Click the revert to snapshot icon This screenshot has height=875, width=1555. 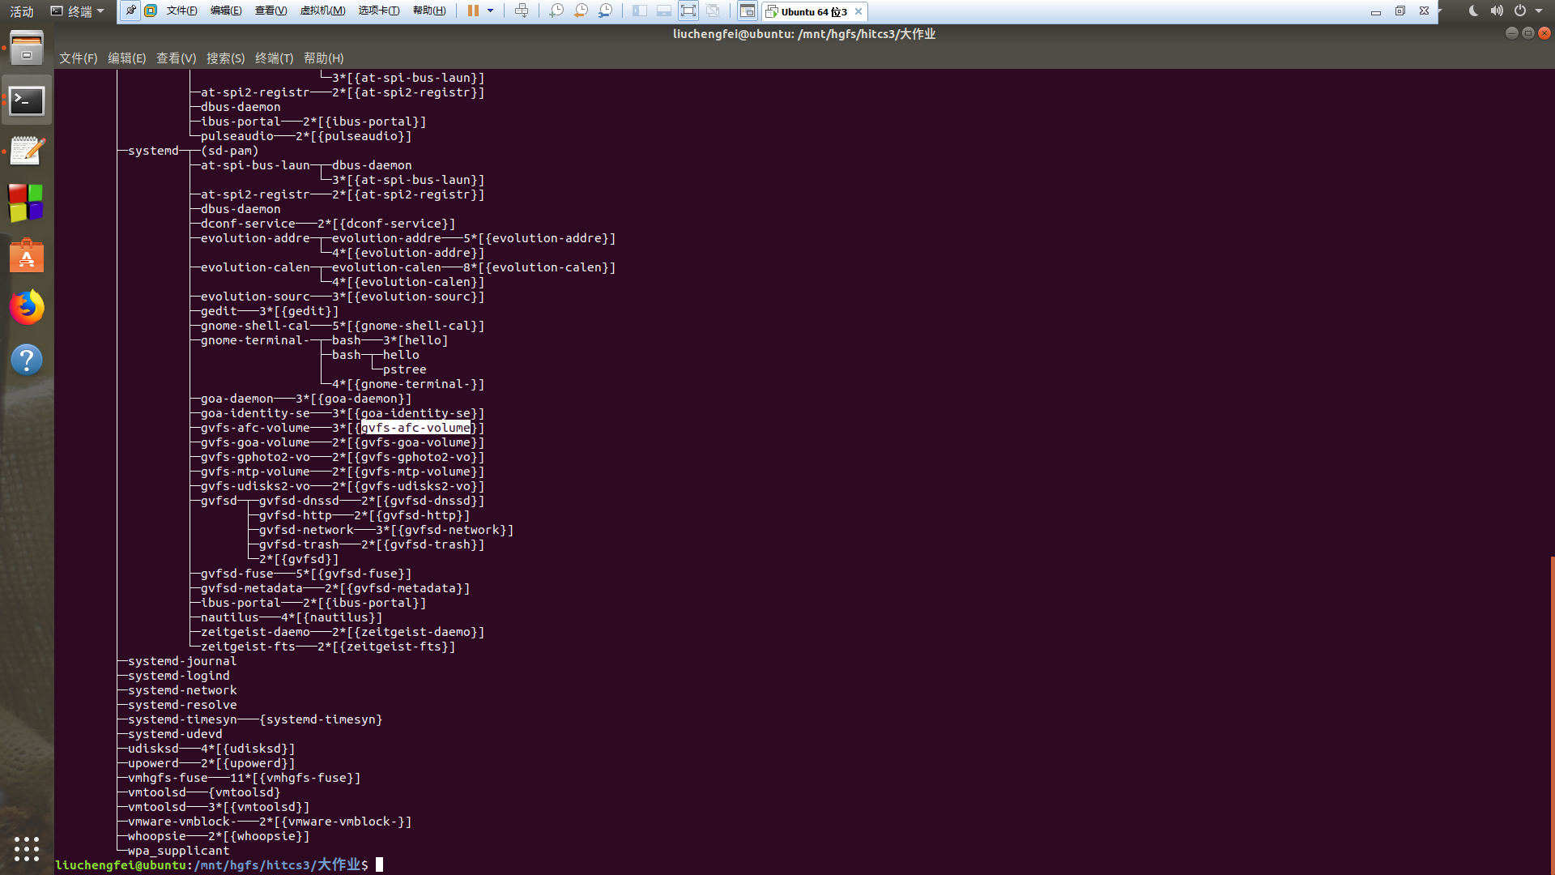[x=581, y=11]
